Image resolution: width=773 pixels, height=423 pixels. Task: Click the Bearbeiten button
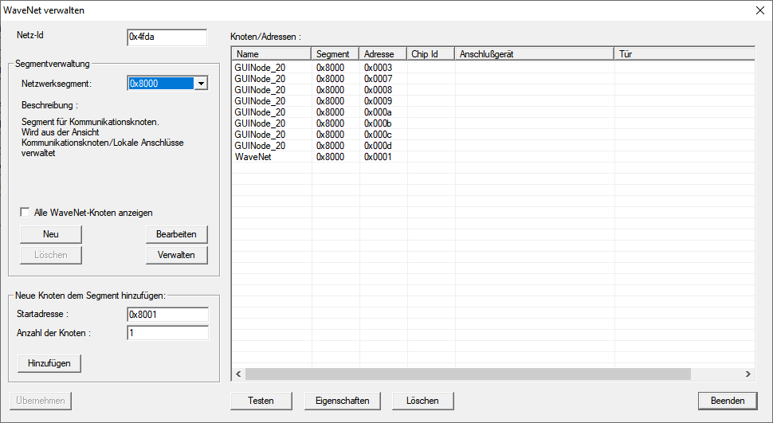tap(176, 233)
